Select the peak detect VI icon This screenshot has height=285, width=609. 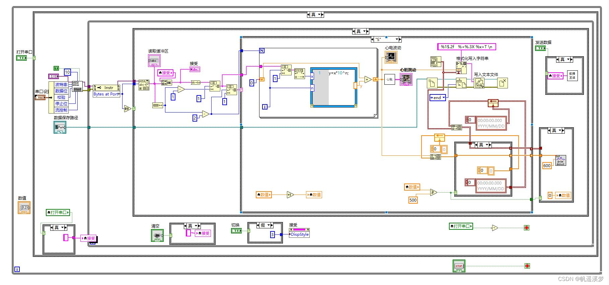(x=561, y=160)
